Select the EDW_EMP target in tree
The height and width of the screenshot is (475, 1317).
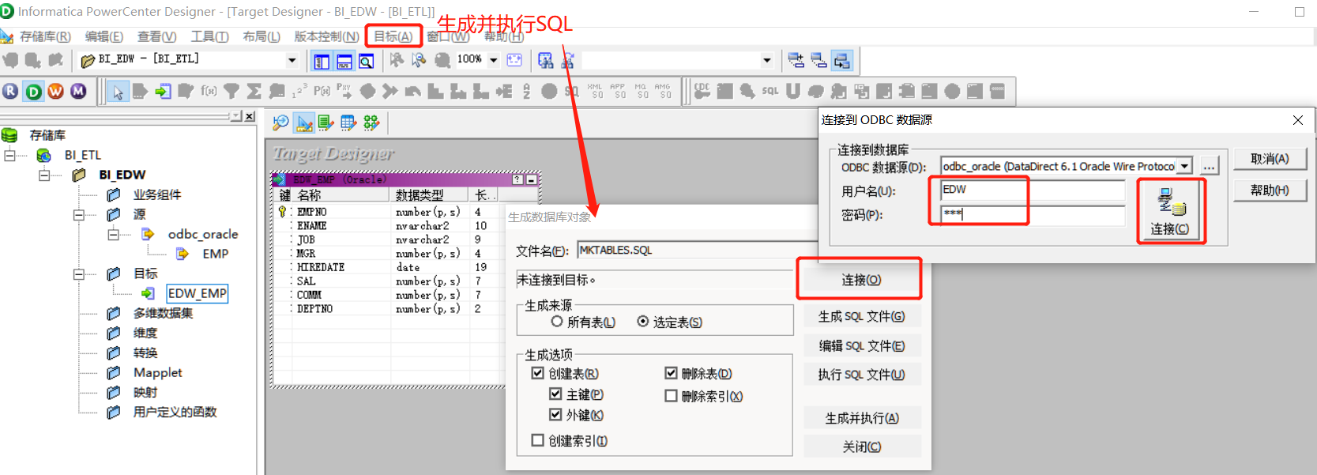(198, 293)
